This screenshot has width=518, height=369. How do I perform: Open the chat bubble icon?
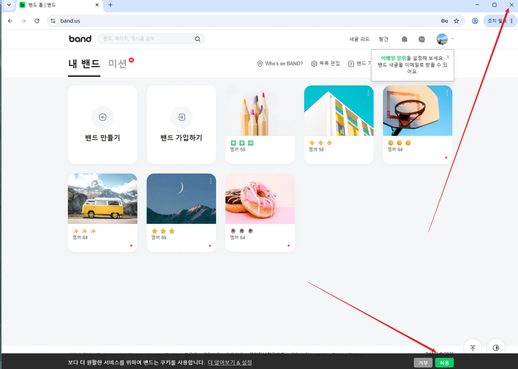422,39
